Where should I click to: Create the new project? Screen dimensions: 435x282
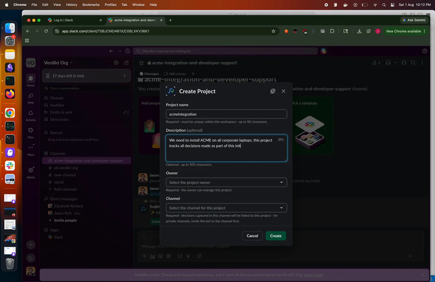[276, 236]
